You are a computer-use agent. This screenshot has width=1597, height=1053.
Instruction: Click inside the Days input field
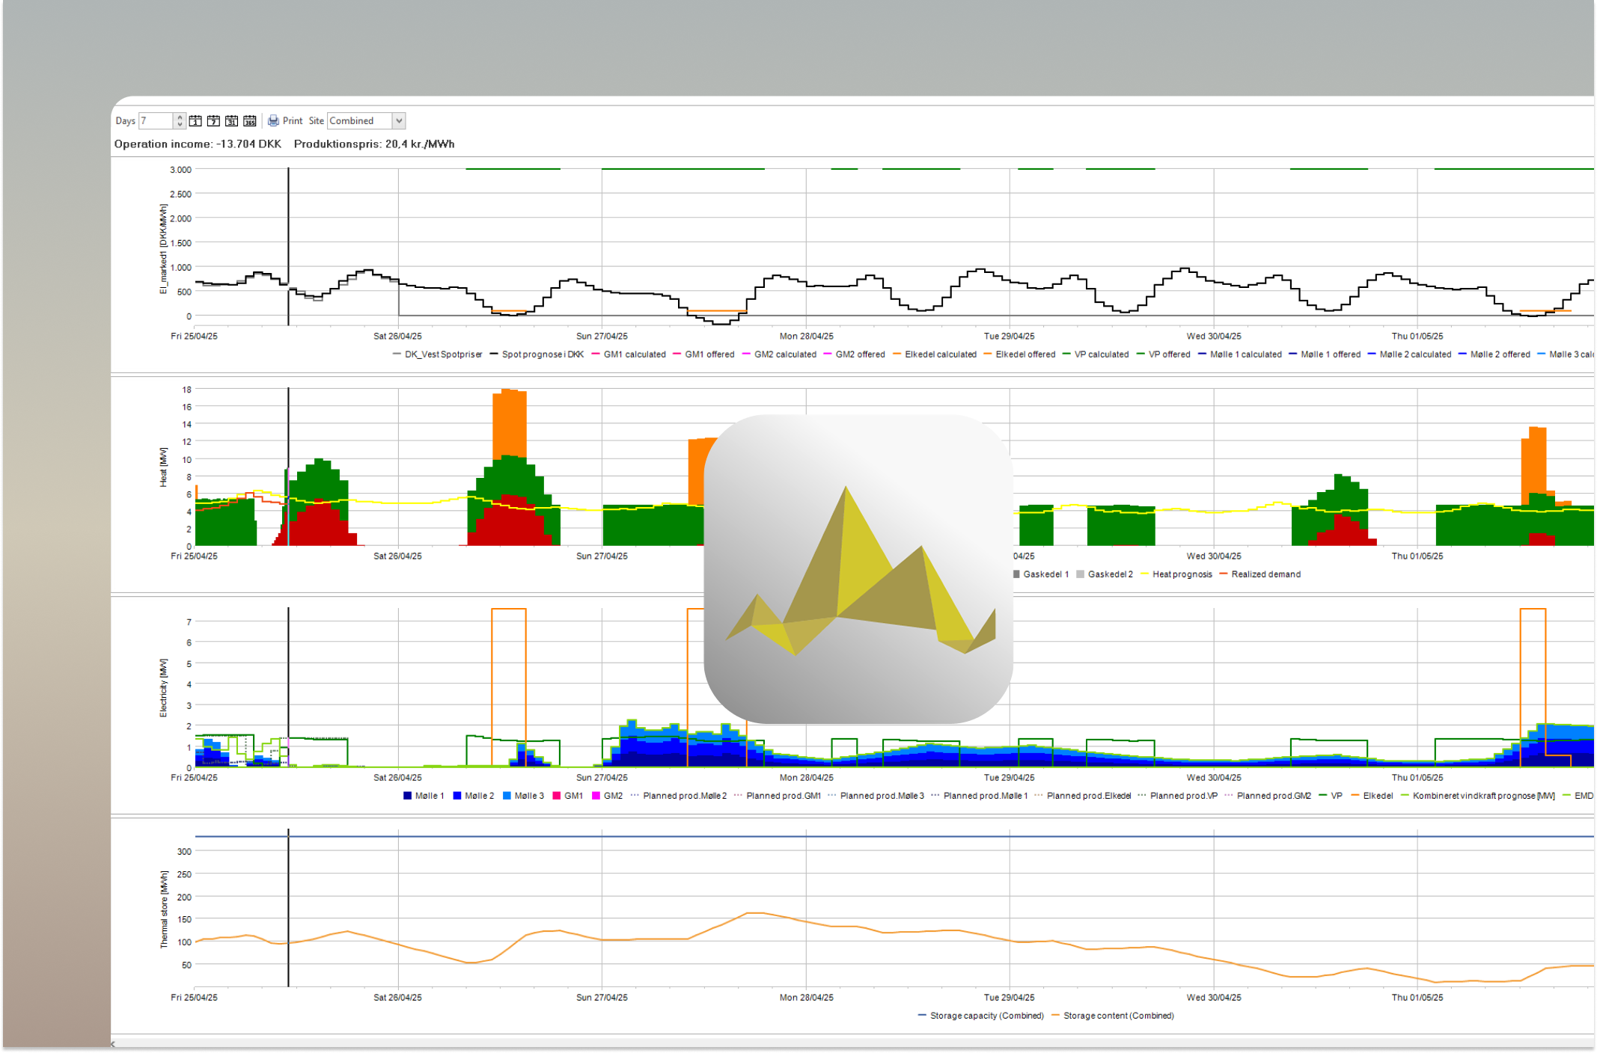click(154, 120)
